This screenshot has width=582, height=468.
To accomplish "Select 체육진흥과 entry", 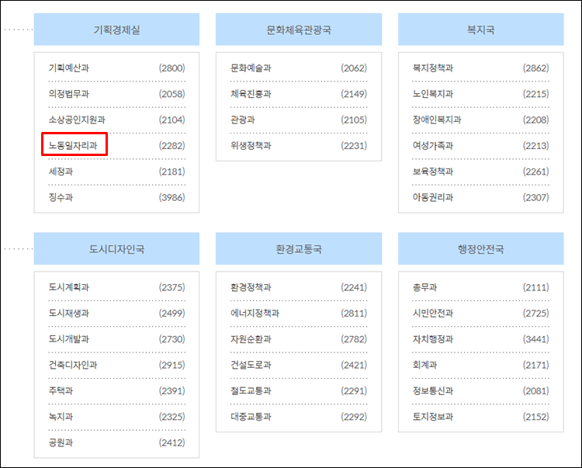I will 251,94.
